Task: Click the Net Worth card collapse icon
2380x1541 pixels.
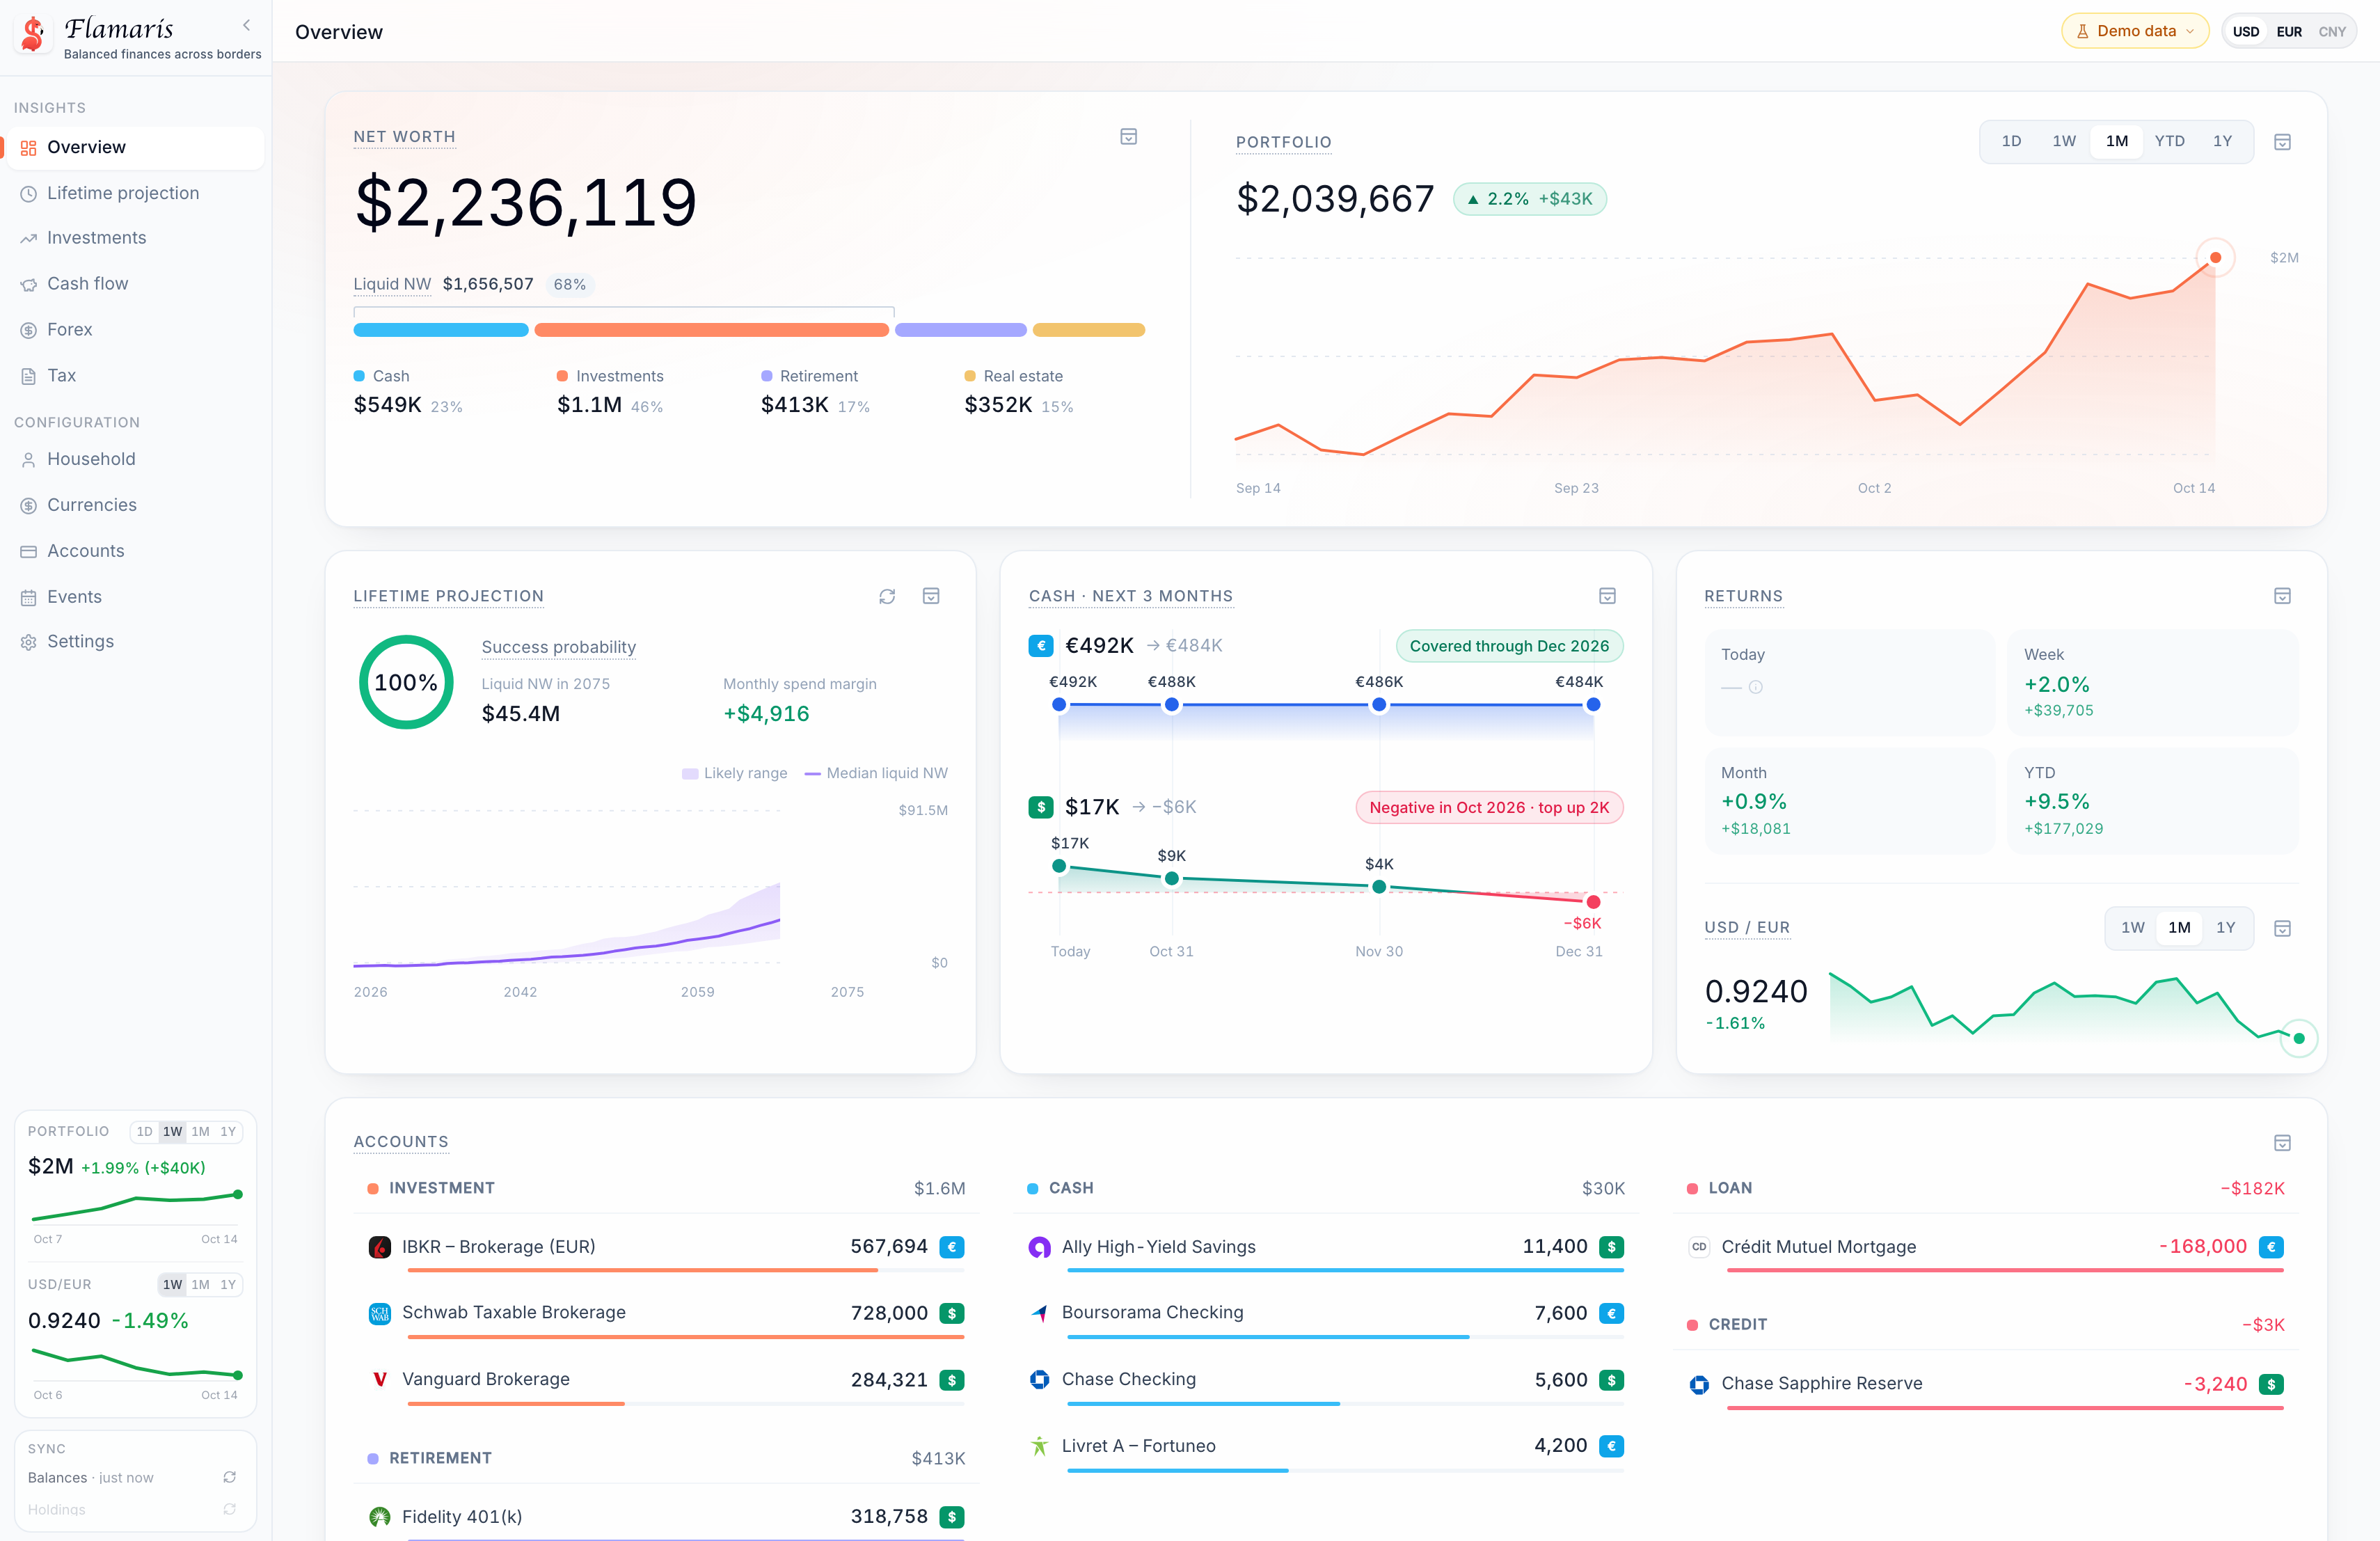Action: point(1128,137)
